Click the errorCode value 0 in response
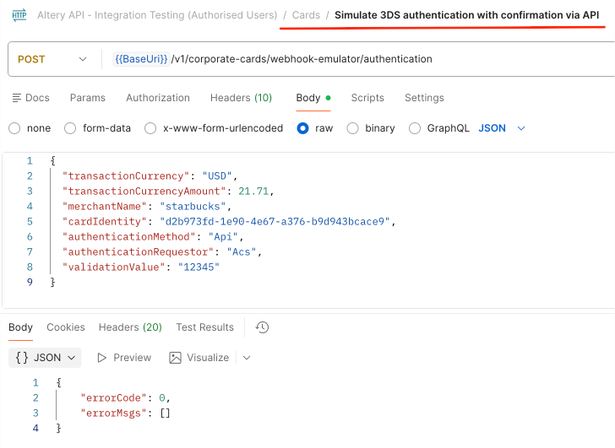Viewport: 615px width, 448px height. 162,398
